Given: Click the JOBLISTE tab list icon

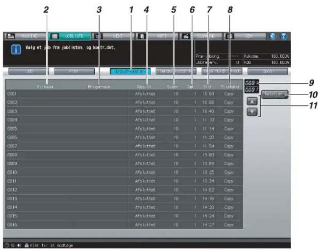Looking at the screenshot, I should 54,36.
